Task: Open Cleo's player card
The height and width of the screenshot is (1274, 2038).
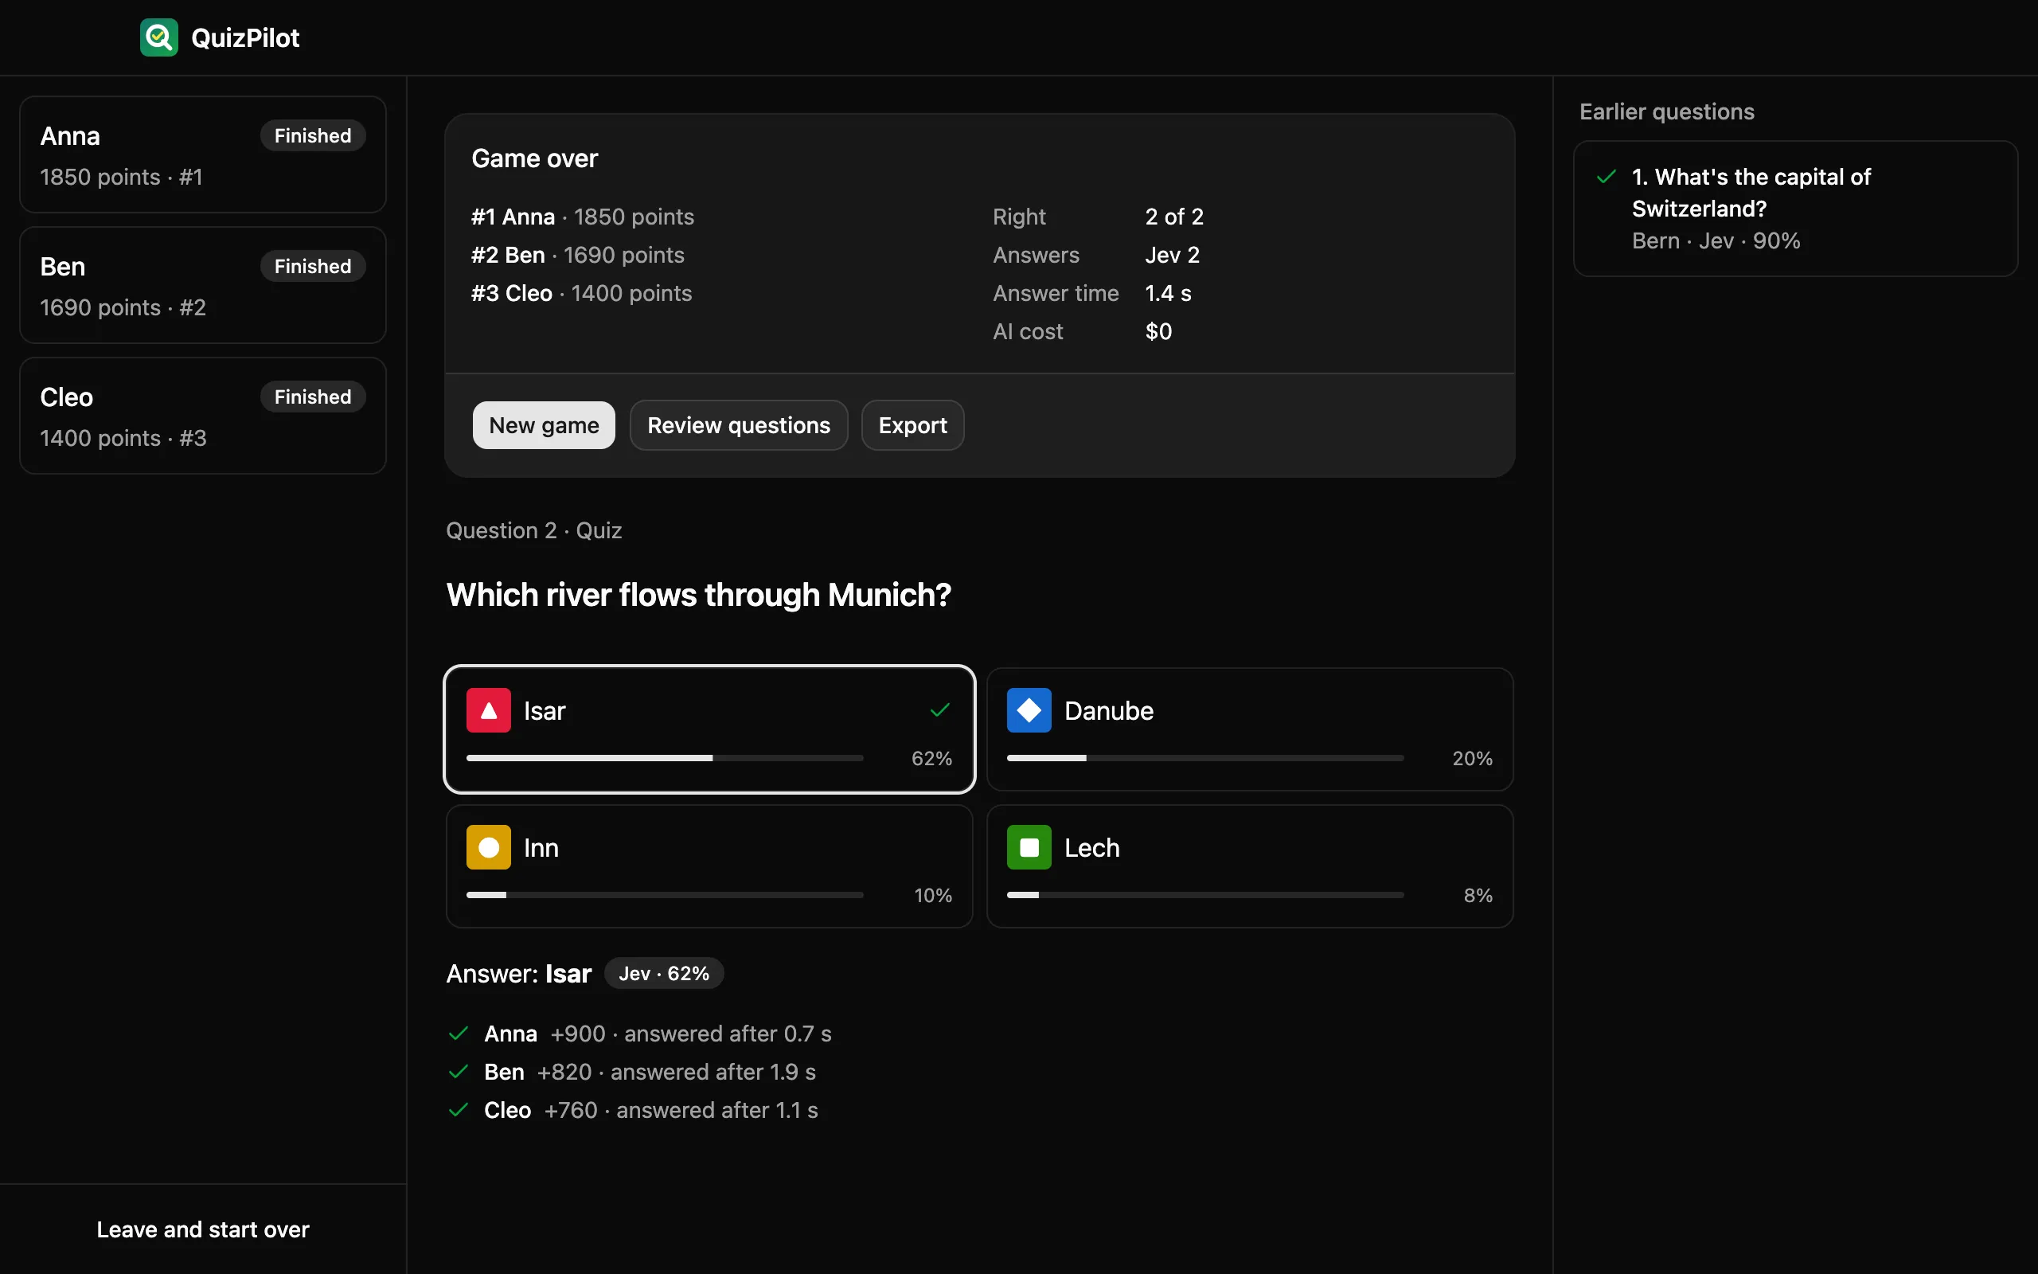Action: pos(203,416)
